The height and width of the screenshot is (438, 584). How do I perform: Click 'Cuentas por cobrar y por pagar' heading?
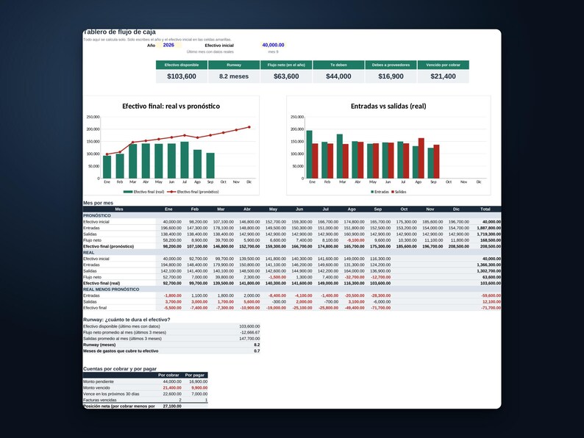[x=120, y=369]
